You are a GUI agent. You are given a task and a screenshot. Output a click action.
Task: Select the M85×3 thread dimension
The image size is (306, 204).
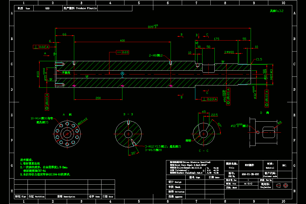coord(271,74)
